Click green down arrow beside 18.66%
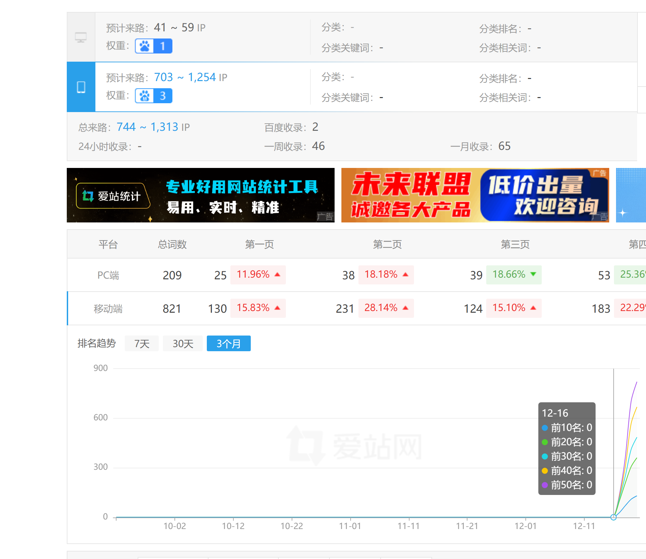 [533, 274]
